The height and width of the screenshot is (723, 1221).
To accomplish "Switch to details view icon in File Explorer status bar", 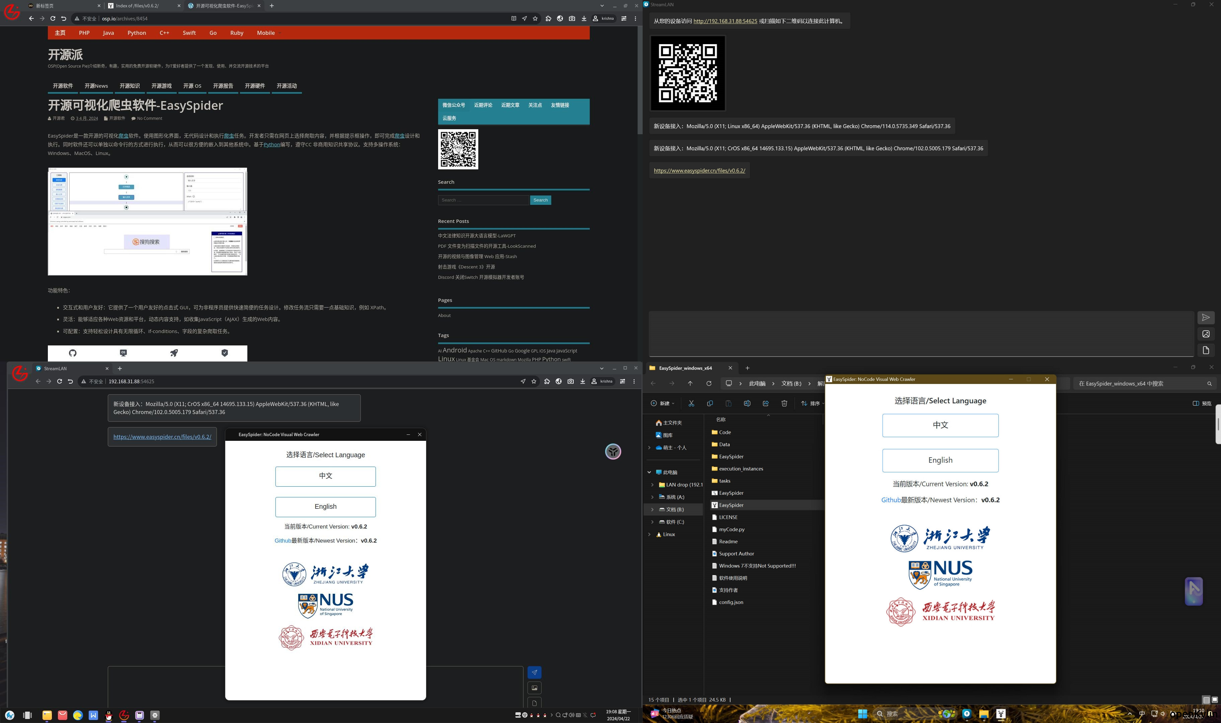I will (1206, 700).
